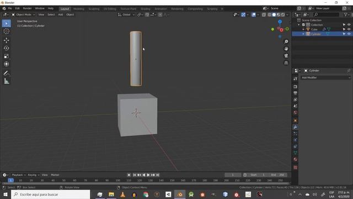Open viewport Add menu
Viewport: 353px width, 199px height.
[61, 15]
